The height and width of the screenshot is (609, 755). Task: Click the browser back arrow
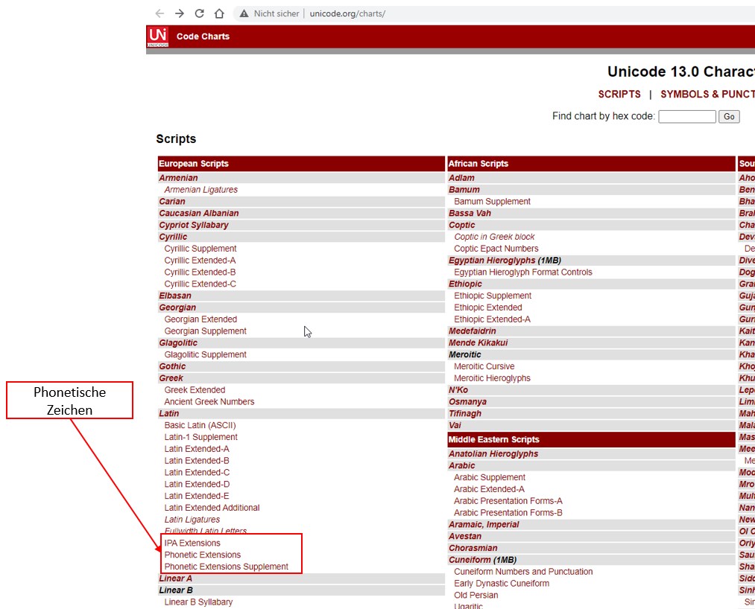pos(159,13)
